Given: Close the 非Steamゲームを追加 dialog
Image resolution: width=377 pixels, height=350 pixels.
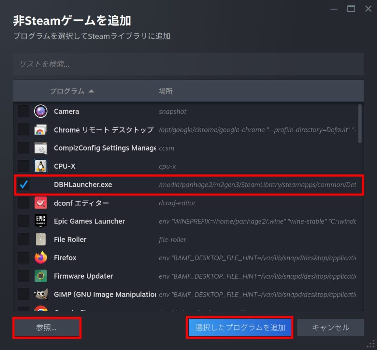Looking at the screenshot, I should (368, 9).
